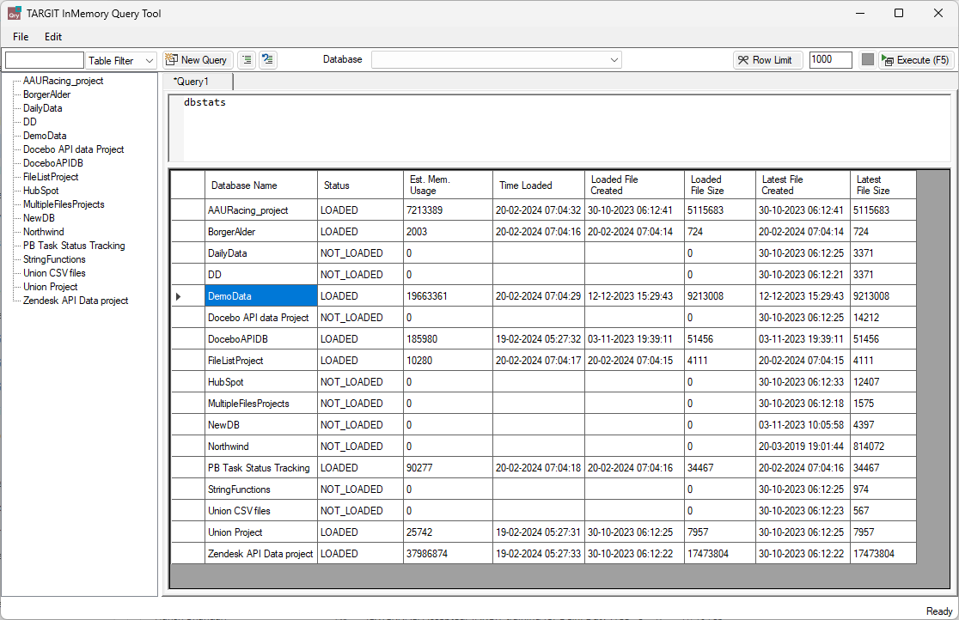The width and height of the screenshot is (959, 620).
Task: Sort by Time Loaded column header
Action: (539, 185)
